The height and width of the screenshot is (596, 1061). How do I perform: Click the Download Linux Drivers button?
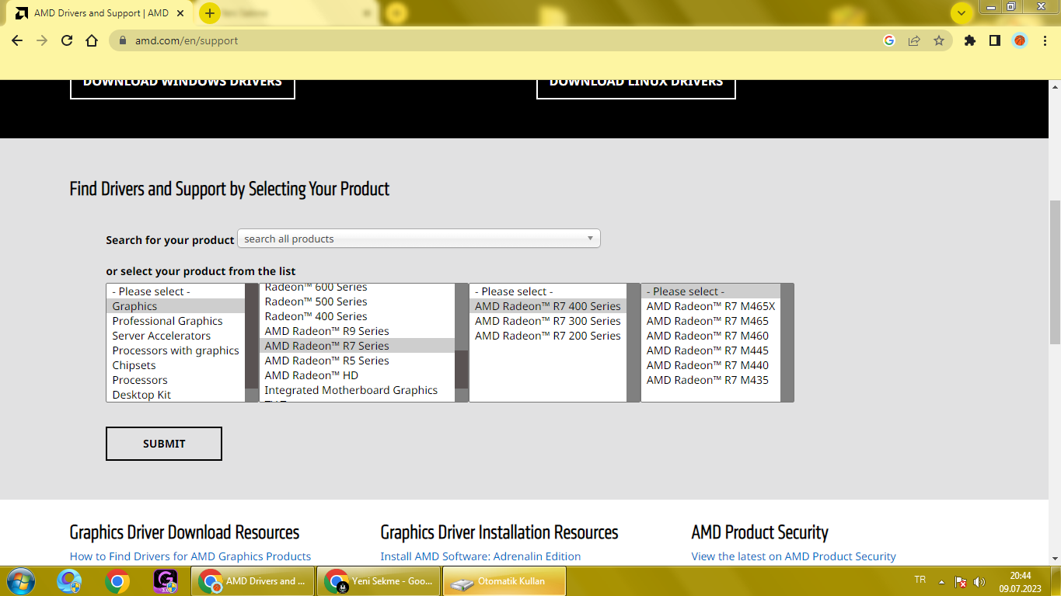click(x=636, y=85)
